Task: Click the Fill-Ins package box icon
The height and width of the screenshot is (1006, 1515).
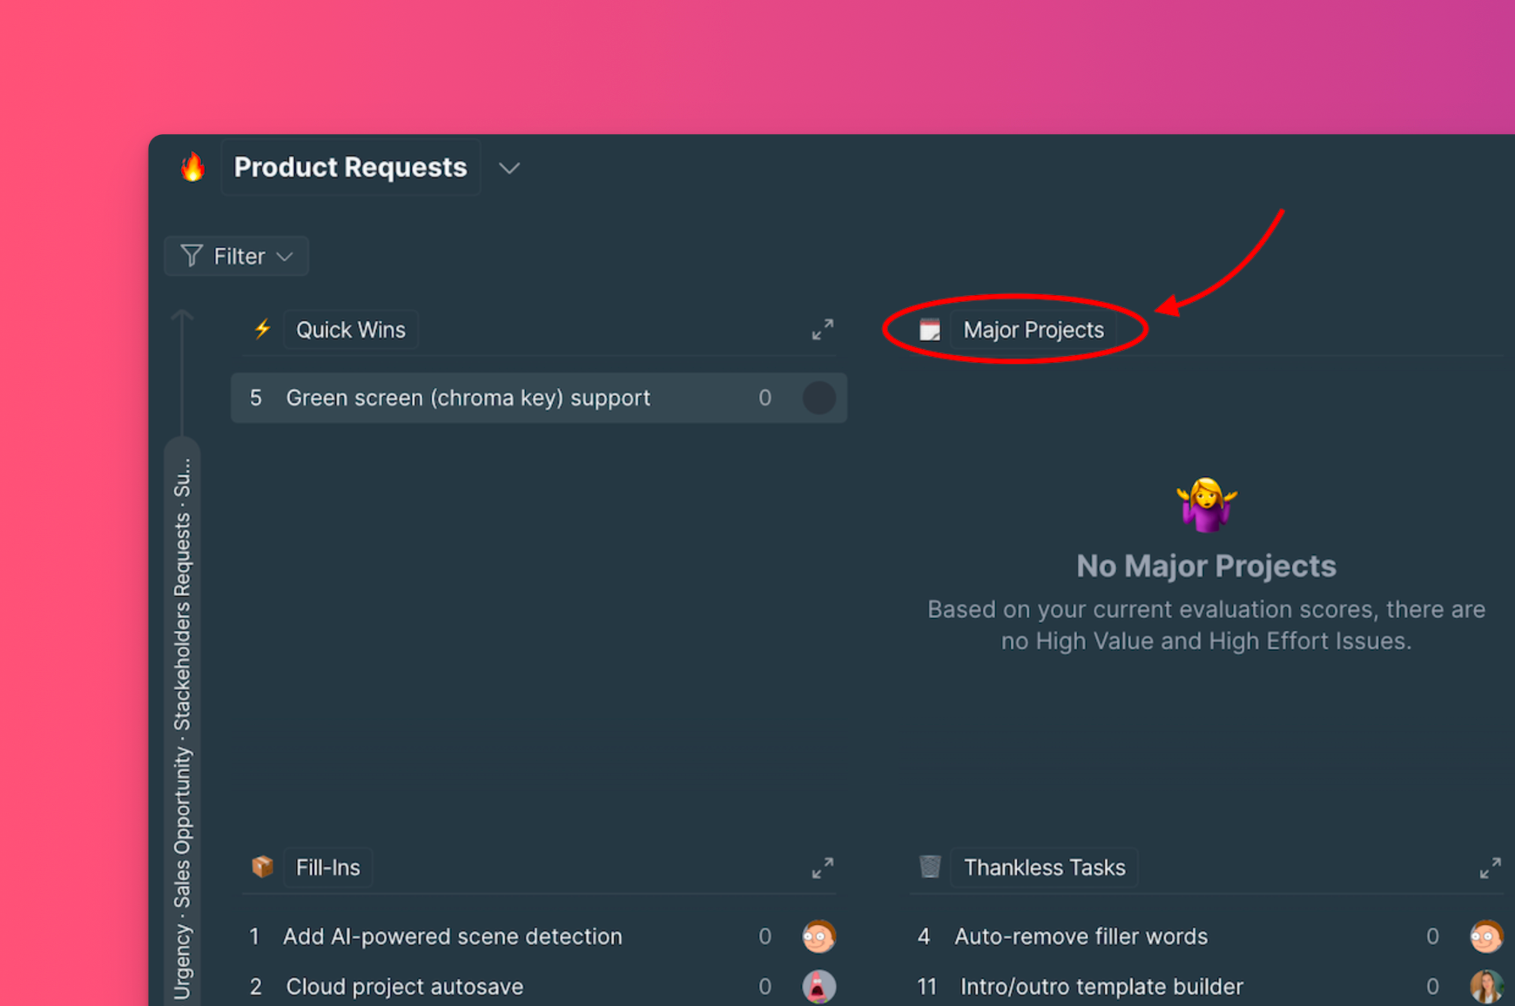Action: [262, 867]
